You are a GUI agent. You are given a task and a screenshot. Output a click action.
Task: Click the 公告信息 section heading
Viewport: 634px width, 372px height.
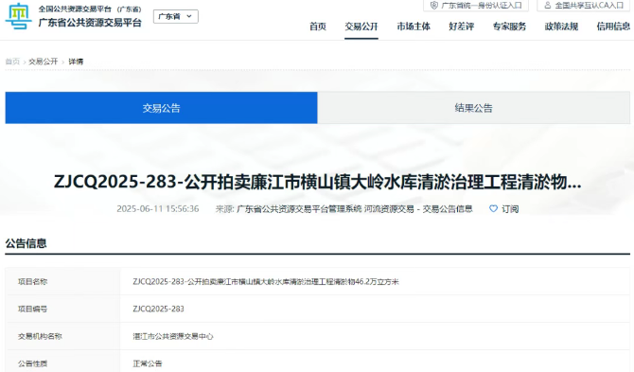pos(26,243)
